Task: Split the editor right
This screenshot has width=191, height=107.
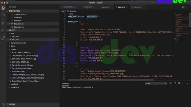Action: tap(183, 7)
